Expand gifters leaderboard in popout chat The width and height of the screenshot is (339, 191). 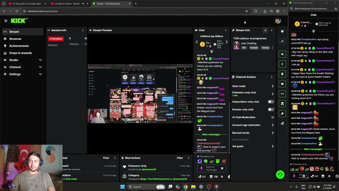[313, 31]
